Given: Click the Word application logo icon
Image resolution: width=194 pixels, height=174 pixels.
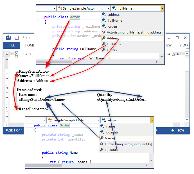Looking at the screenshot, I should (8, 38).
